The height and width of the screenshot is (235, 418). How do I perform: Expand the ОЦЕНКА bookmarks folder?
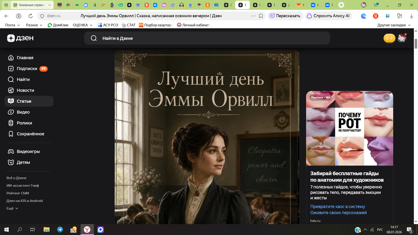pyautogui.click(x=83, y=25)
